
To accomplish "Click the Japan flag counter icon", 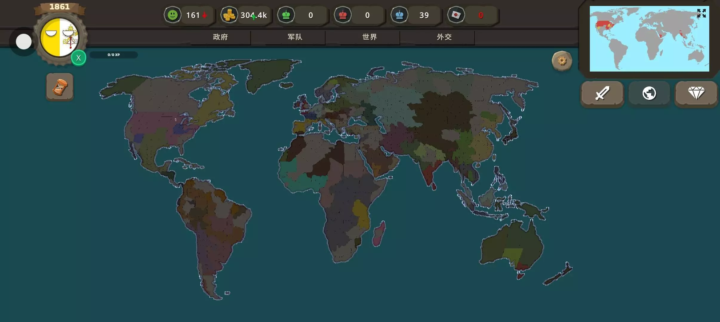I will point(456,15).
